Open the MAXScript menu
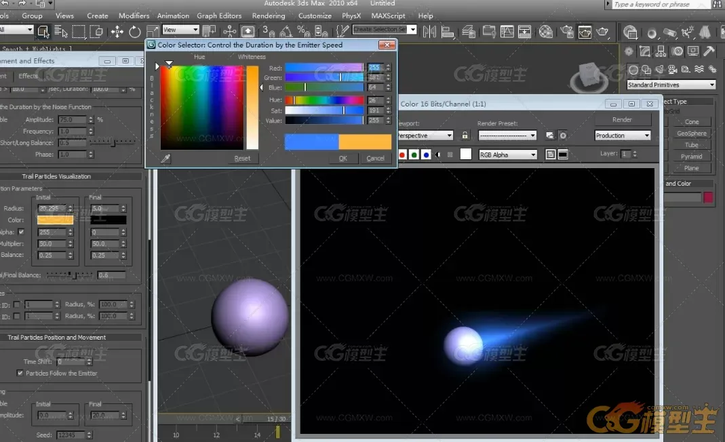 [388, 16]
